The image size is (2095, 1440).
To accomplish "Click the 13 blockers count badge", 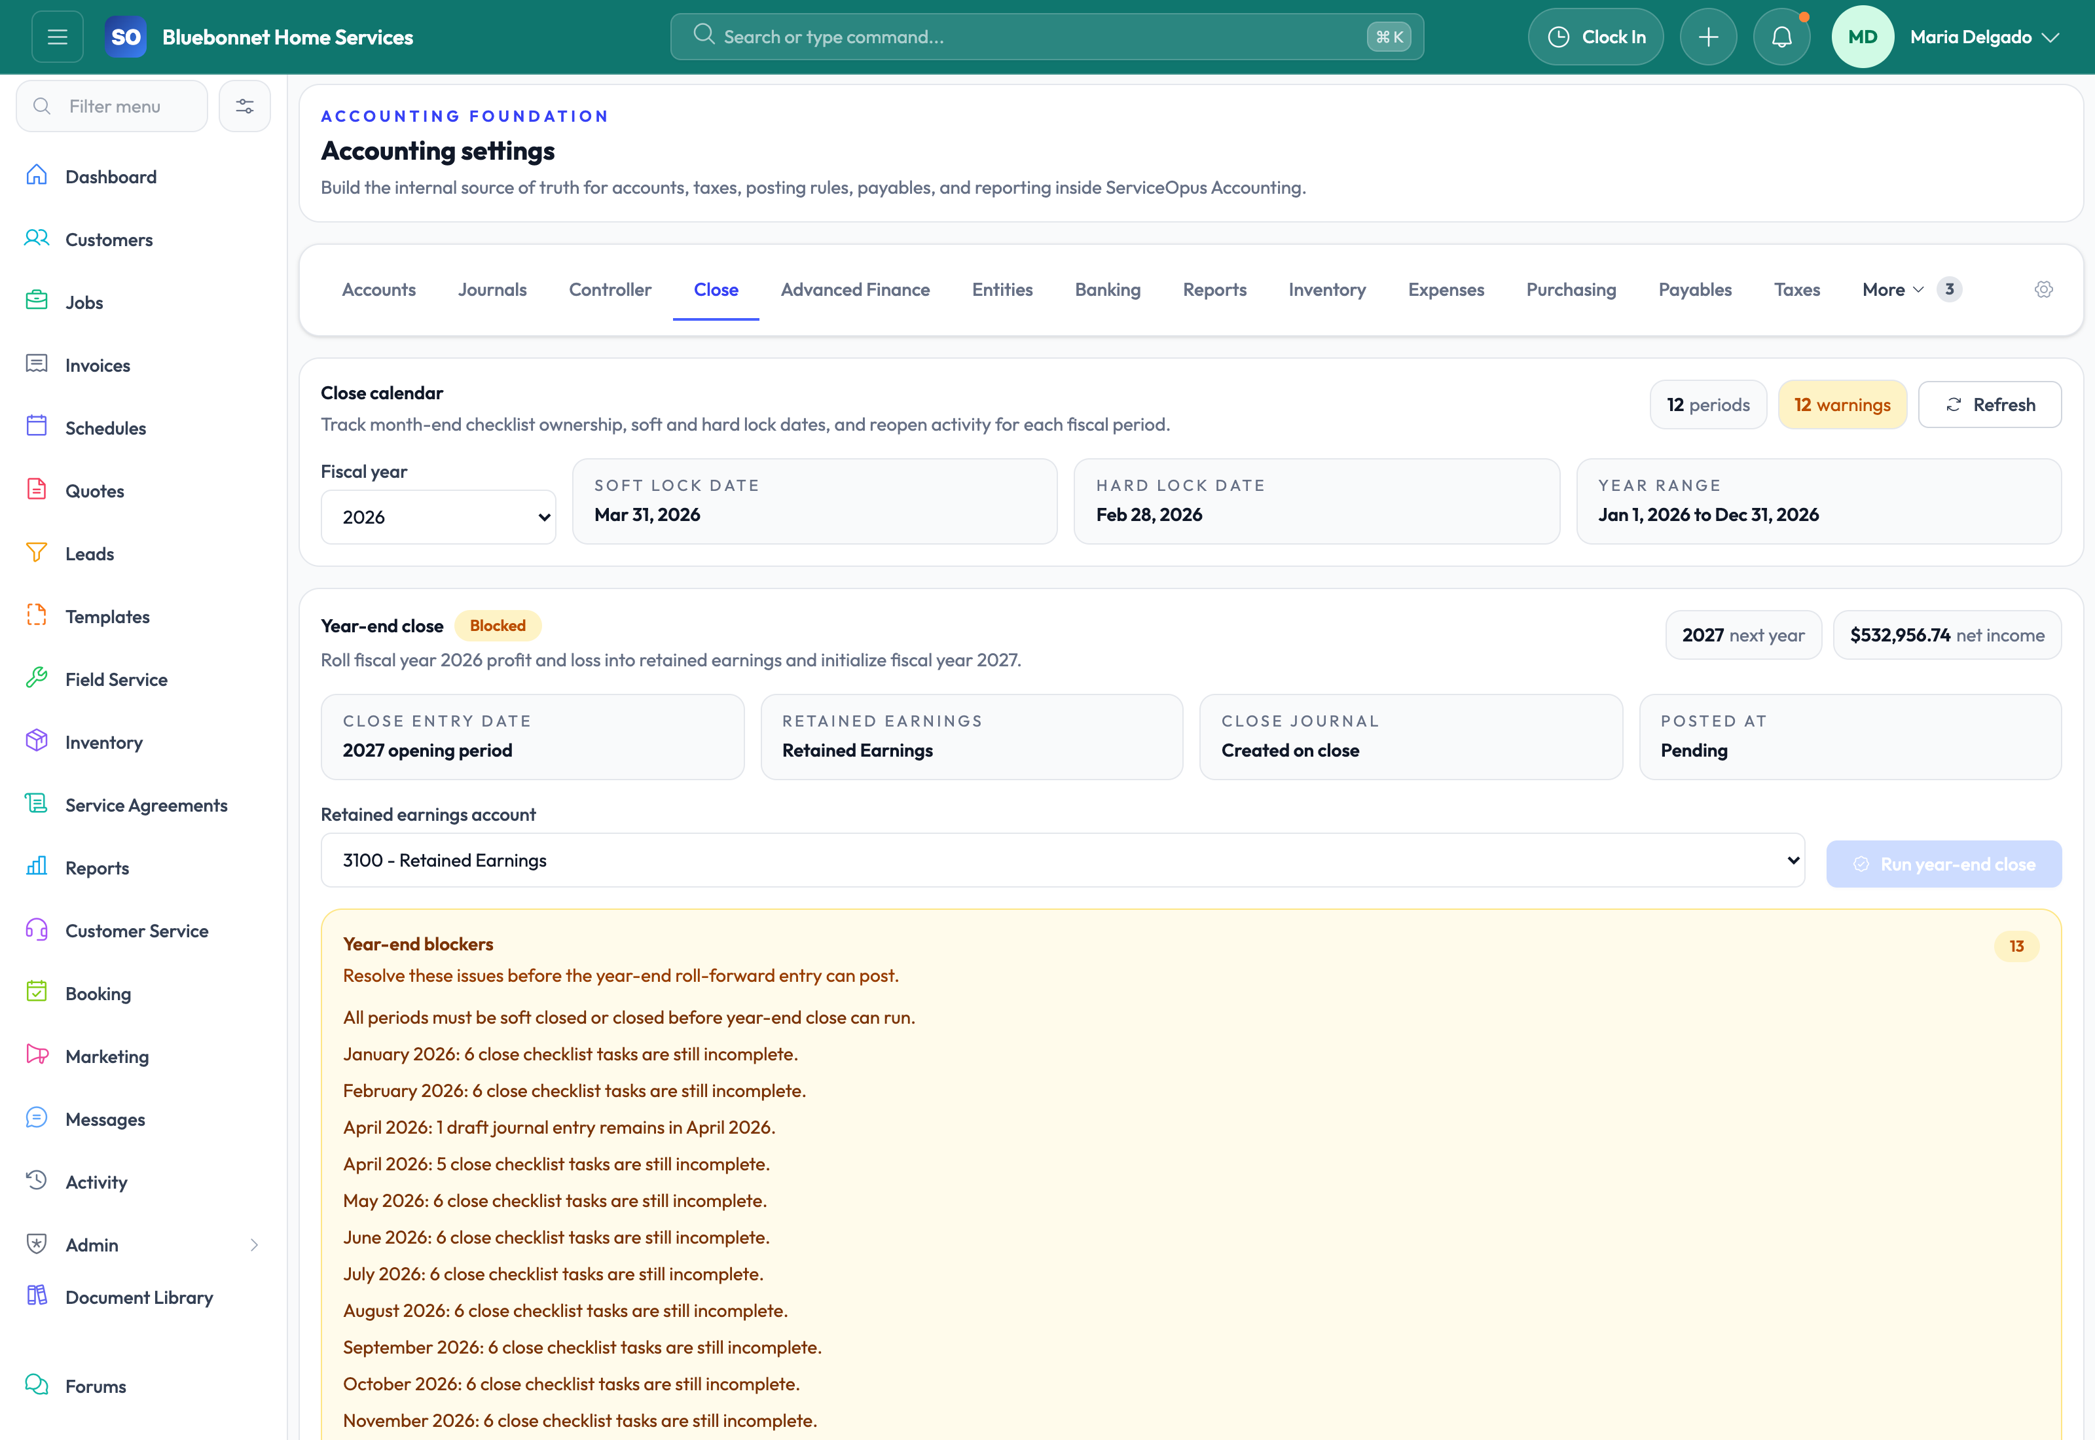I will coord(2016,946).
